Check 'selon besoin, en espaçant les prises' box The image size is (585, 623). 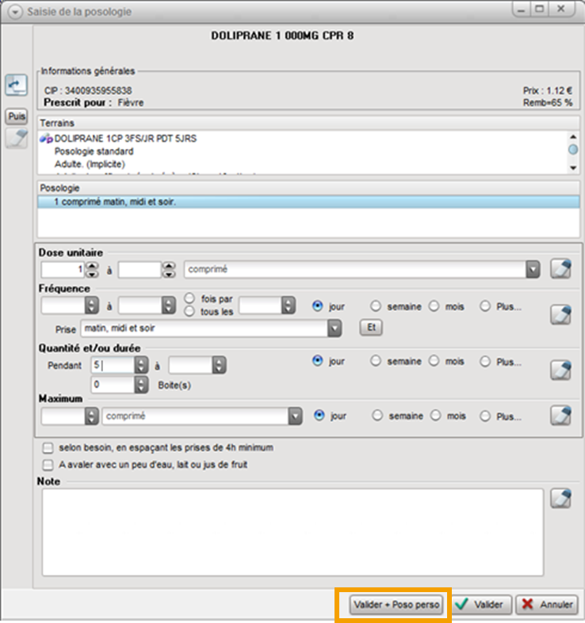coord(48,448)
